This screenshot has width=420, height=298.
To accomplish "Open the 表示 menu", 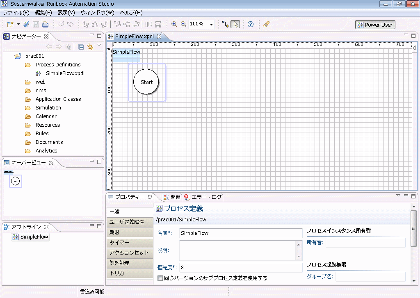I will pos(66,13).
